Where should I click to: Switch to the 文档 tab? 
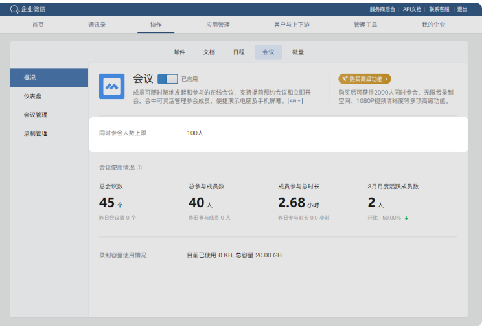point(209,52)
